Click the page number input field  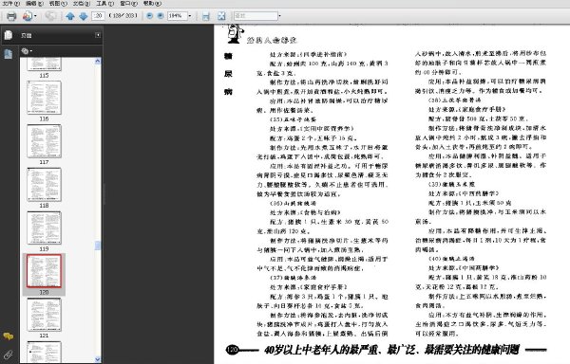98,16
